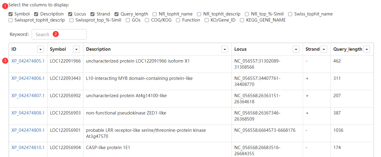This screenshot has height=157, width=381.
Task: Select the red annotation marker 2
Action: (55, 34)
